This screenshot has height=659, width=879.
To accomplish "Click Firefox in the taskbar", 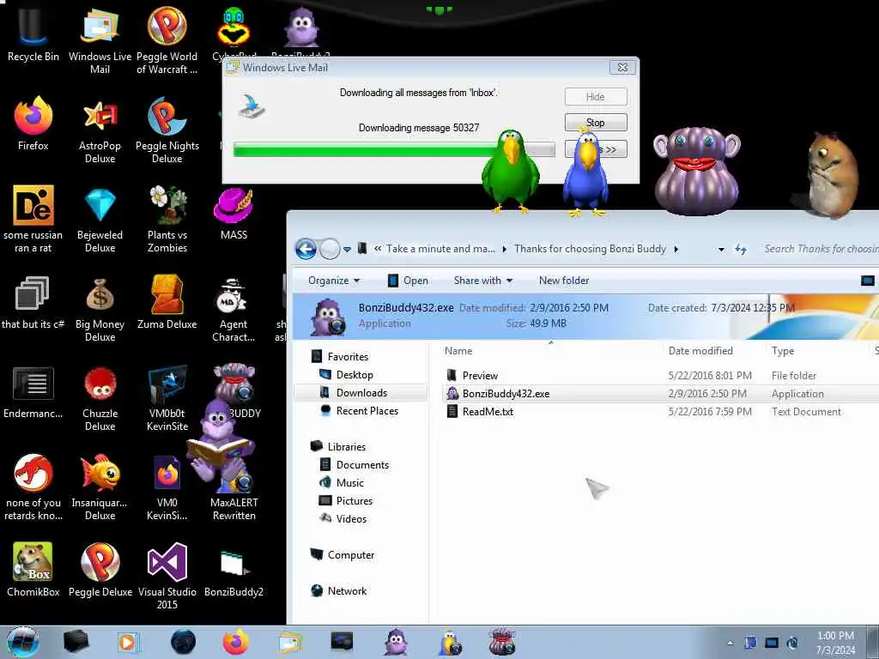I will 236,642.
